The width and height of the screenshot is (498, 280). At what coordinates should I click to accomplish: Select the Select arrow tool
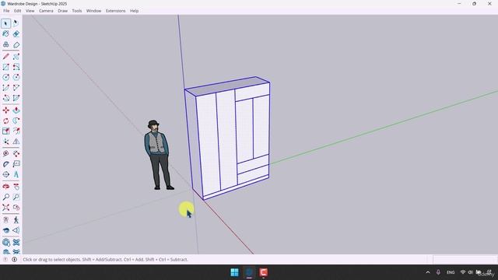(x=5, y=23)
